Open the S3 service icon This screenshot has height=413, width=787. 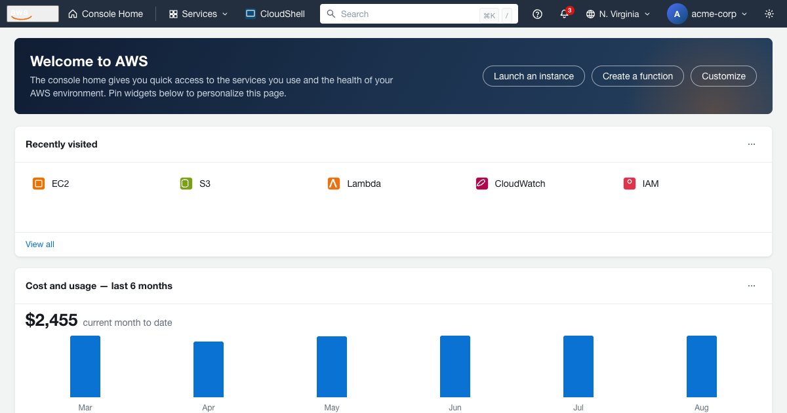(186, 184)
